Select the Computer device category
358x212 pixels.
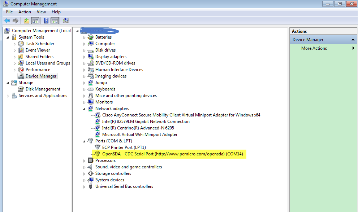[105, 44]
